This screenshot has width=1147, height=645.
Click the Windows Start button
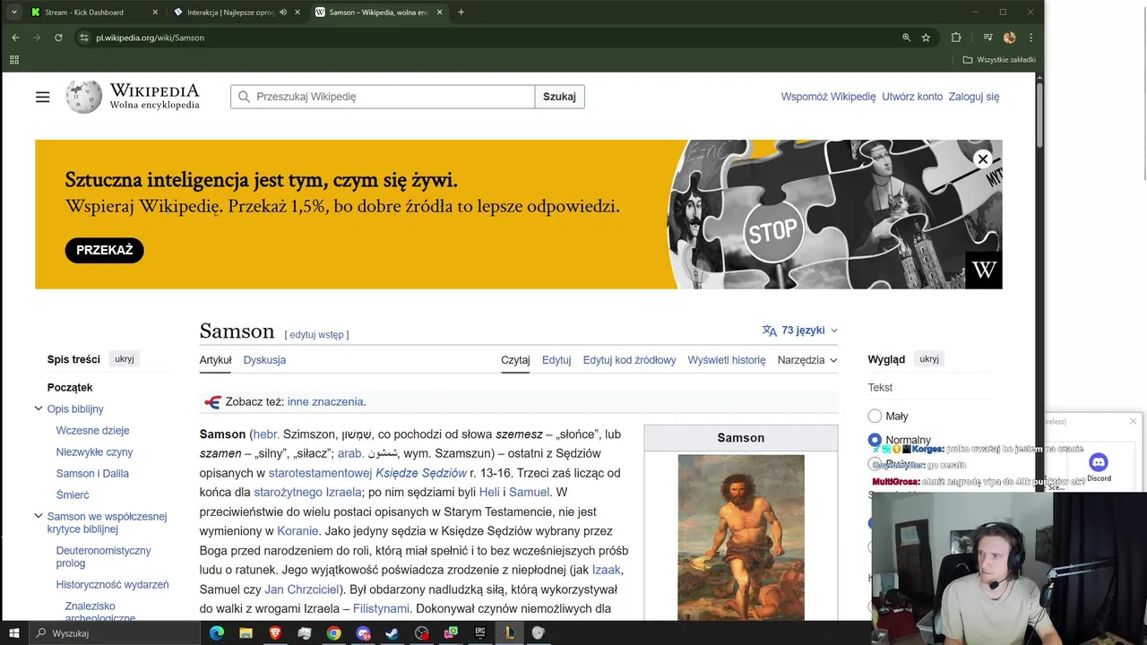(x=14, y=633)
